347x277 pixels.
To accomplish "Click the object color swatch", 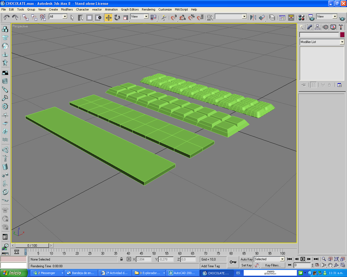I will [x=342, y=35].
